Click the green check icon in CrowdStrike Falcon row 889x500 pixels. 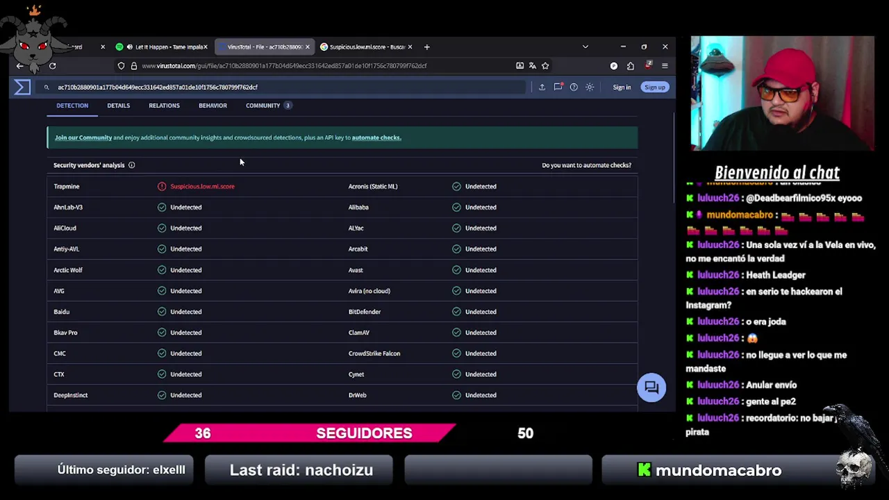[456, 353]
